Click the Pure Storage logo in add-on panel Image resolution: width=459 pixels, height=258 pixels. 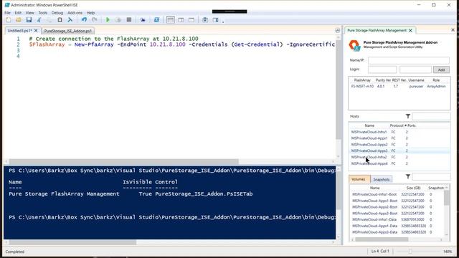(354, 45)
